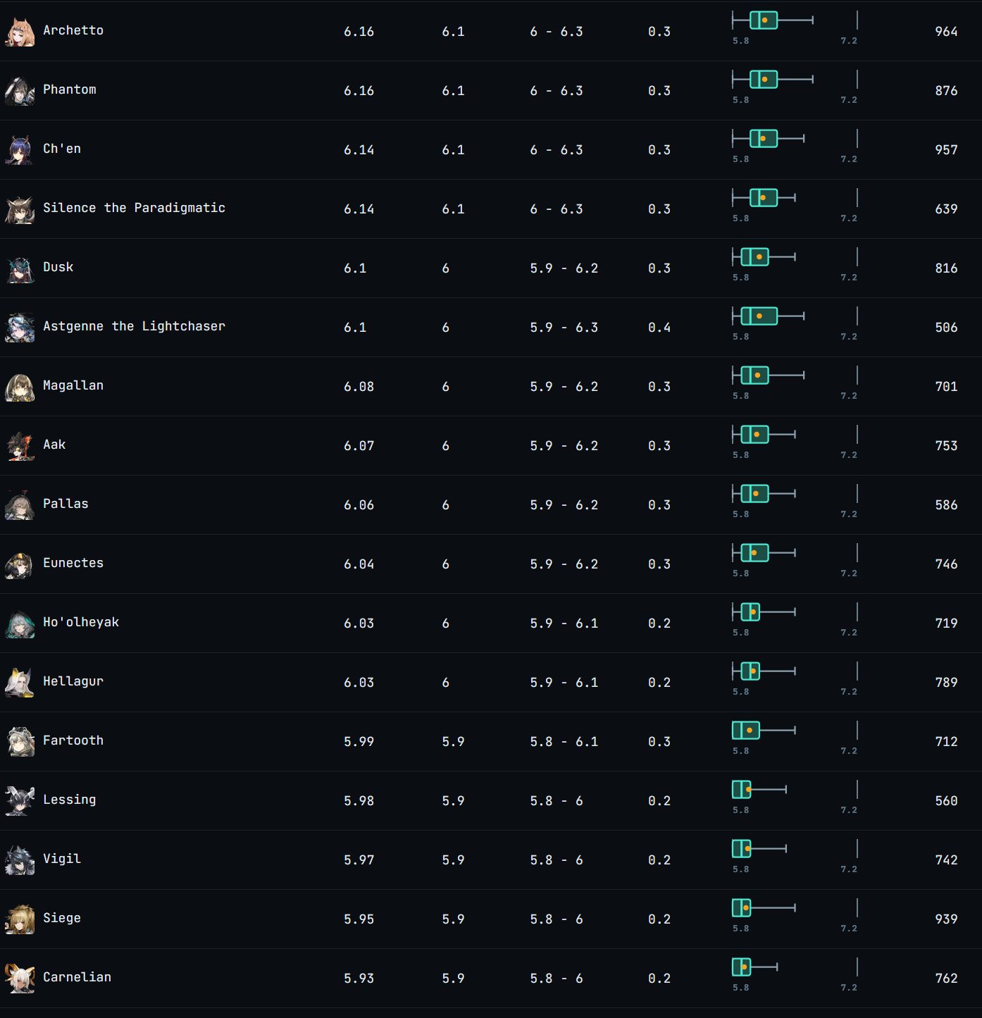982x1018 pixels.
Task: Select Vigil's avatar icon
Action: point(20,860)
